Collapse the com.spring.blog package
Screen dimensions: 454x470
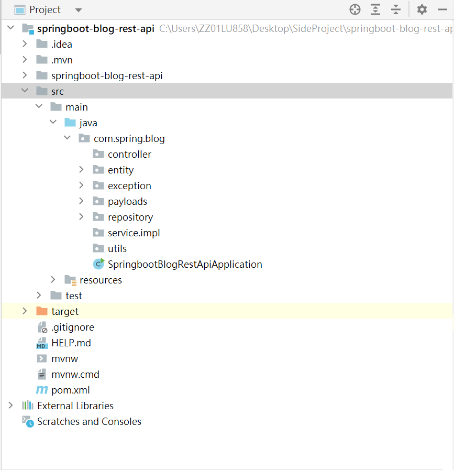click(68, 138)
